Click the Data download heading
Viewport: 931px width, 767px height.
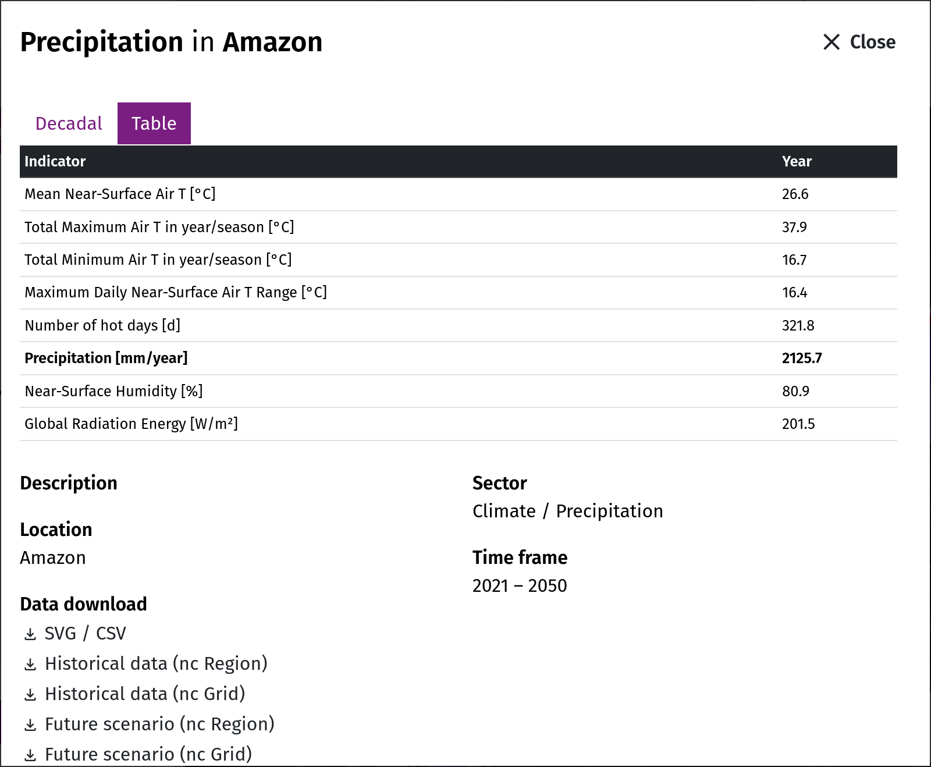(x=83, y=604)
